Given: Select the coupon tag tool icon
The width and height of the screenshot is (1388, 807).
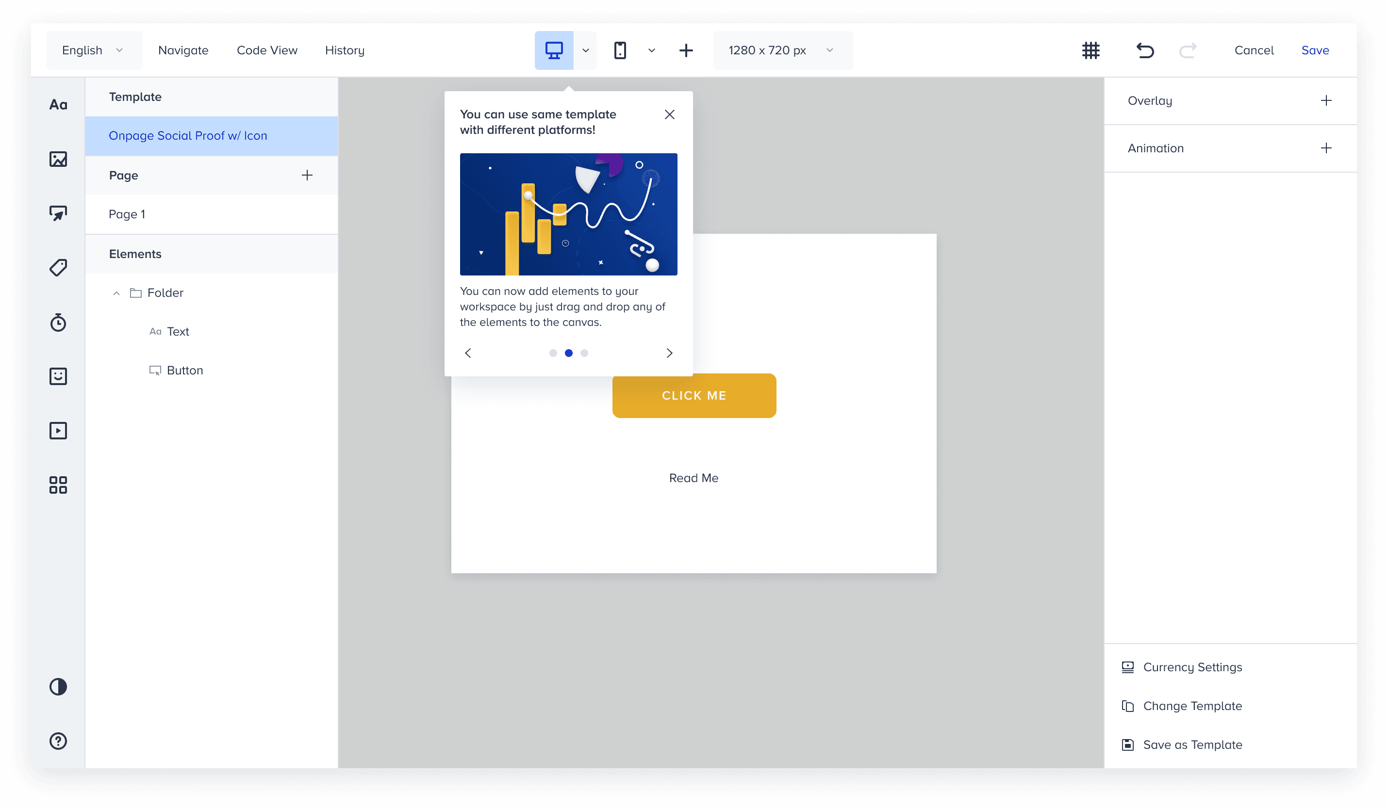Looking at the screenshot, I should point(58,268).
